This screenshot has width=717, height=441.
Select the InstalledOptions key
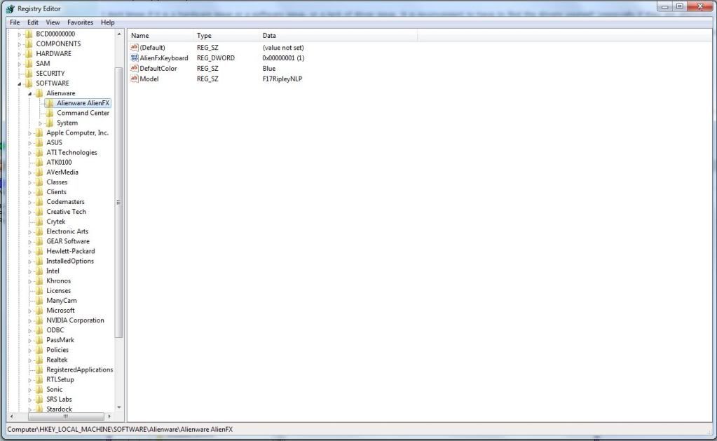[70, 261]
